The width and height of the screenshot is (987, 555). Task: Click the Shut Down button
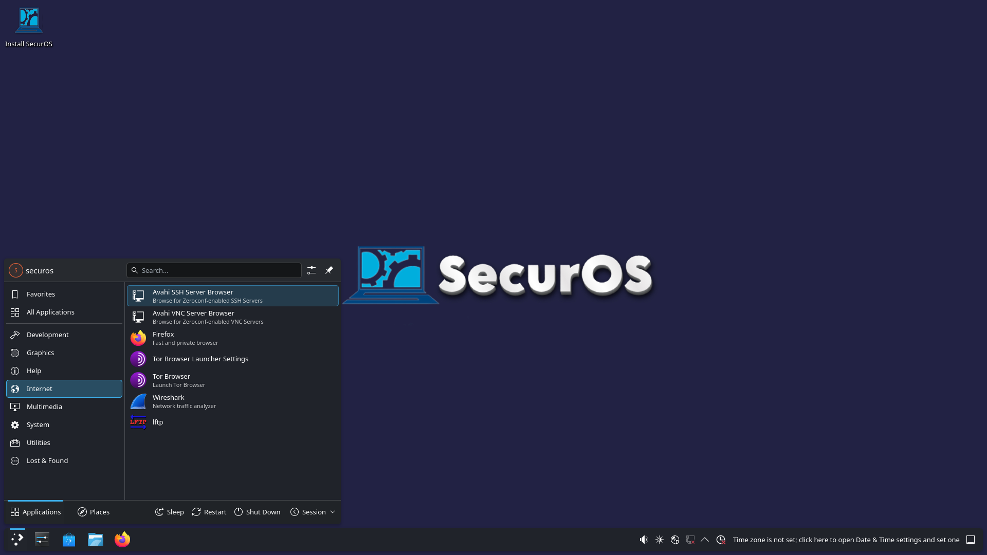coord(257,512)
